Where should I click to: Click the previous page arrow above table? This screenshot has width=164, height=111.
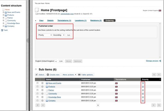click(154, 75)
